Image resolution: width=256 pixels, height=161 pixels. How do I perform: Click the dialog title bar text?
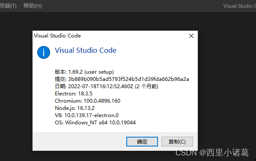(x=57, y=36)
